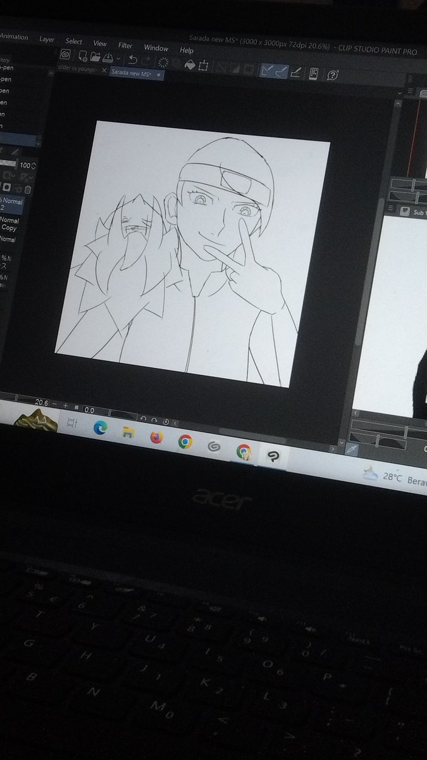Screen dimensions: 427x760
Task: Open the smartphone connection icon
Action: click(x=314, y=73)
